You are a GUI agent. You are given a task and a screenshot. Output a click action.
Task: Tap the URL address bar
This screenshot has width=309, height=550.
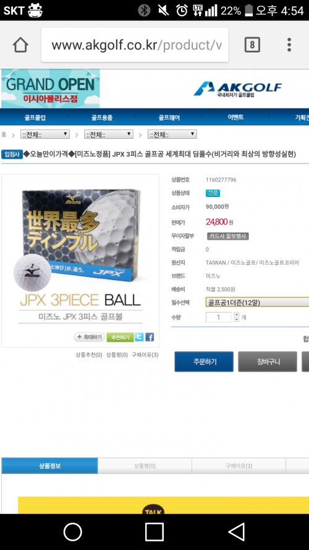pyautogui.click(x=135, y=45)
